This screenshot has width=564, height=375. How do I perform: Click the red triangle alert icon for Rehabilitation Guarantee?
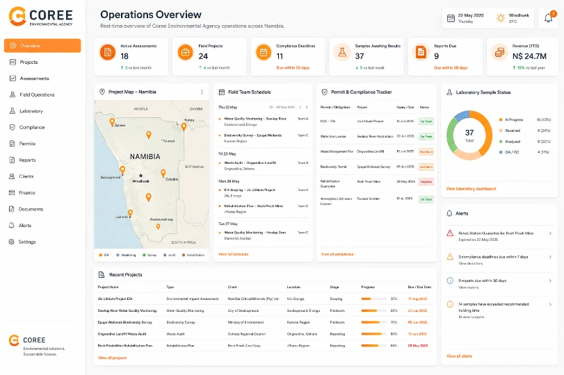point(450,233)
